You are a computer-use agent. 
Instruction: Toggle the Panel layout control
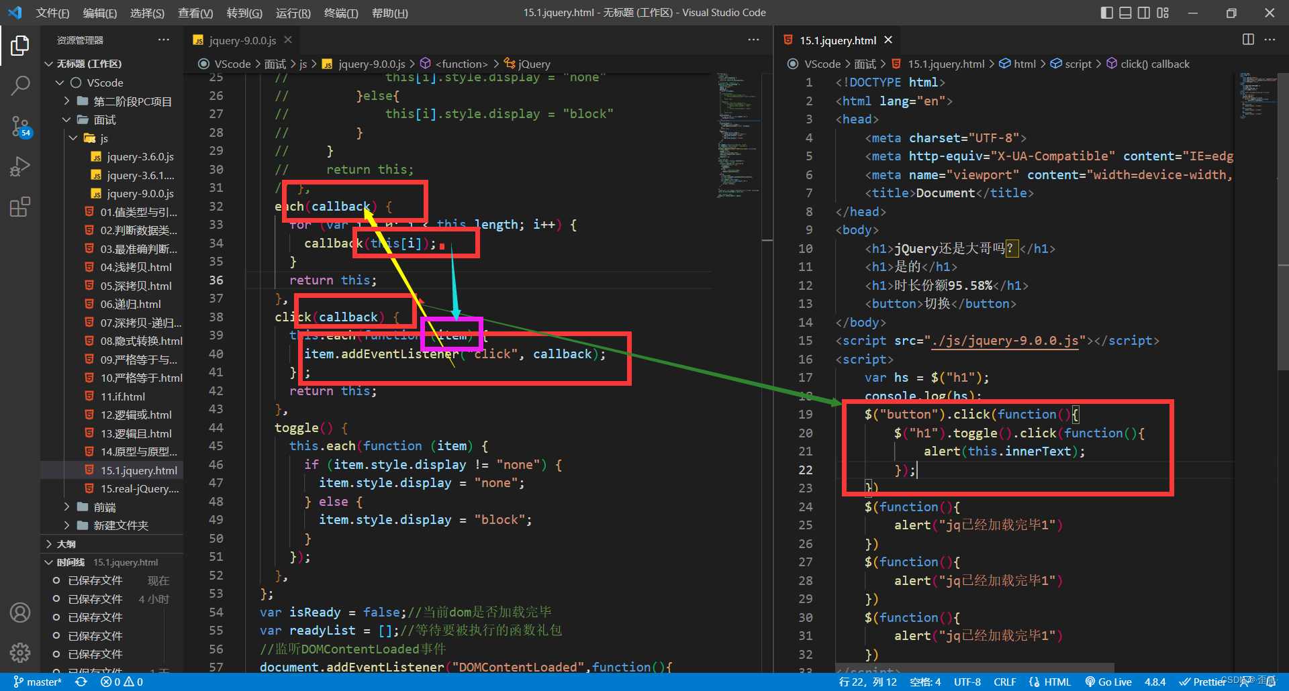click(1125, 12)
